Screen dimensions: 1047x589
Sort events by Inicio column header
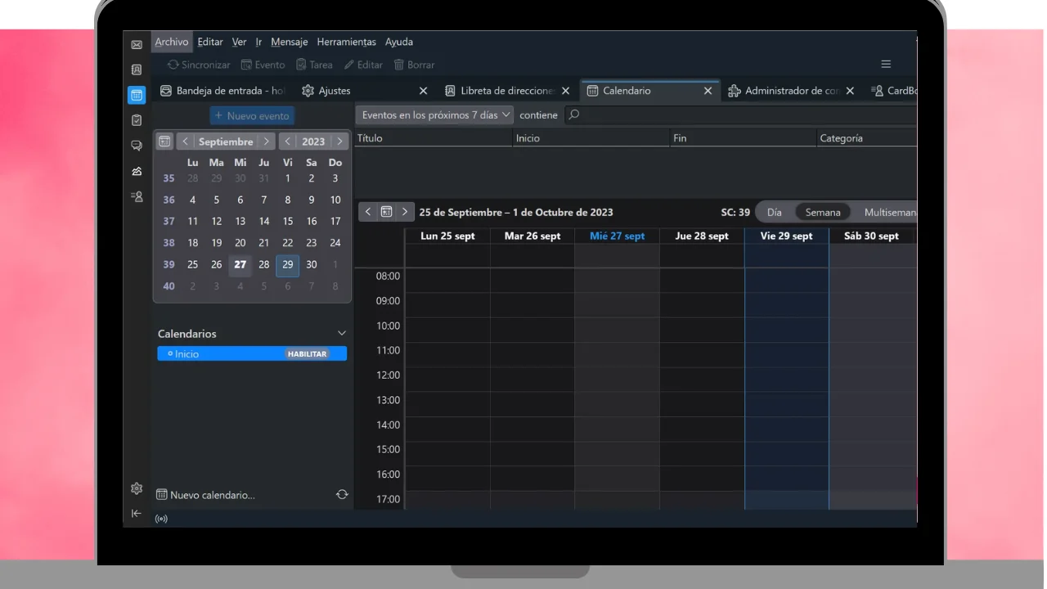coord(591,138)
